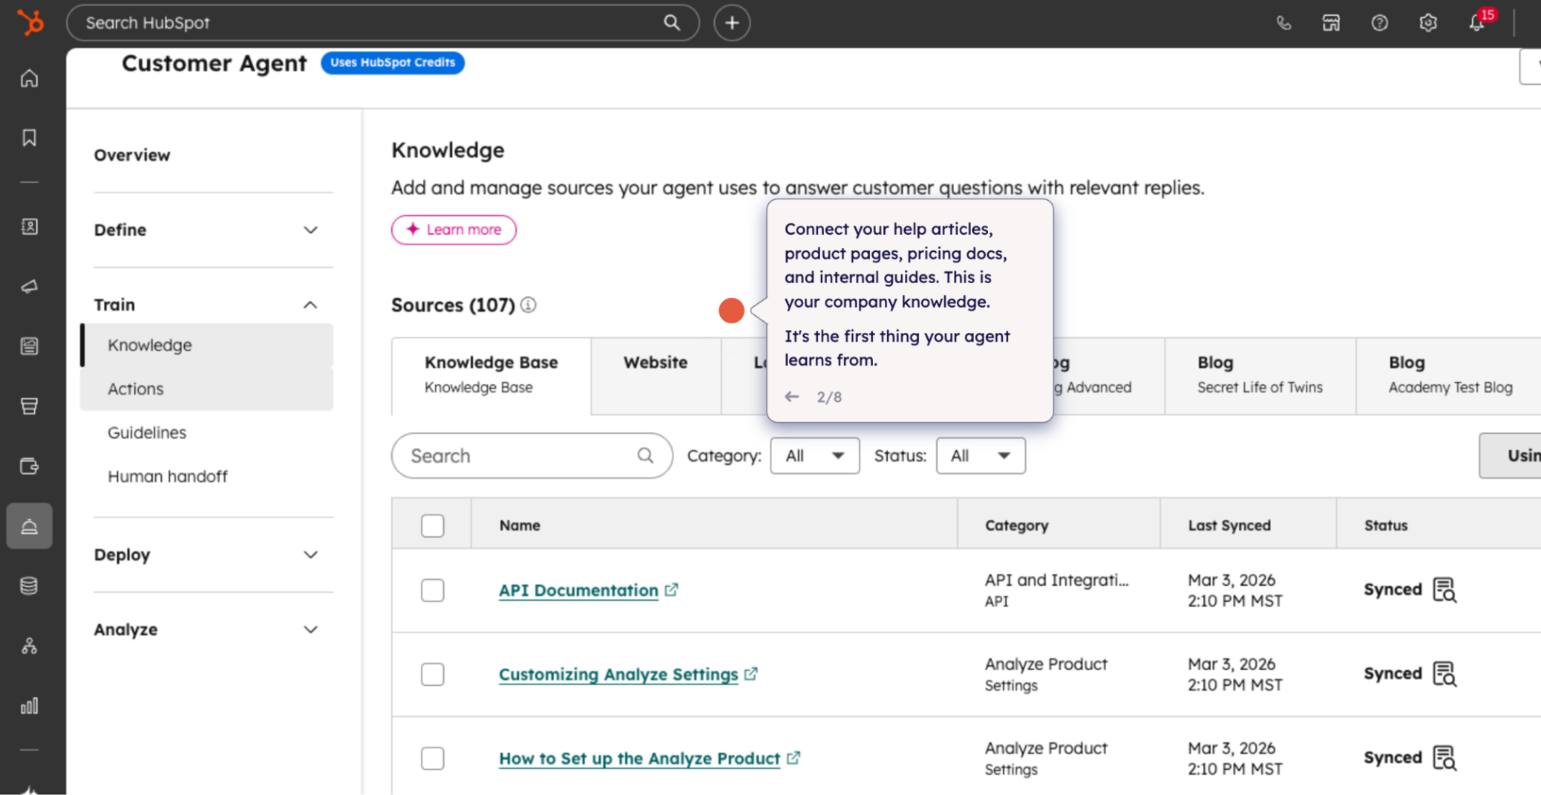Image resolution: width=1541 pixels, height=795 pixels.
Task: Open the Reporting bar chart icon
Action: coord(29,706)
